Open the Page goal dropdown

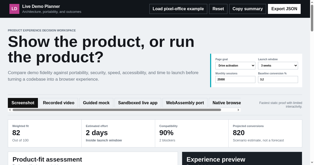pyautogui.click(x=235, y=65)
